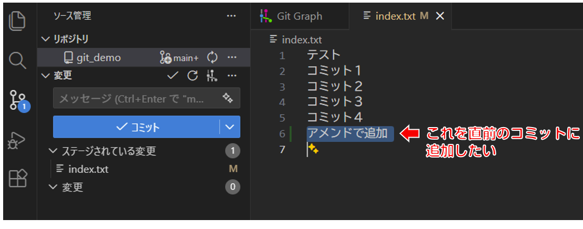Screen dimensions: 583x229
Task: Open the Run and Debug view
Action: point(17,140)
